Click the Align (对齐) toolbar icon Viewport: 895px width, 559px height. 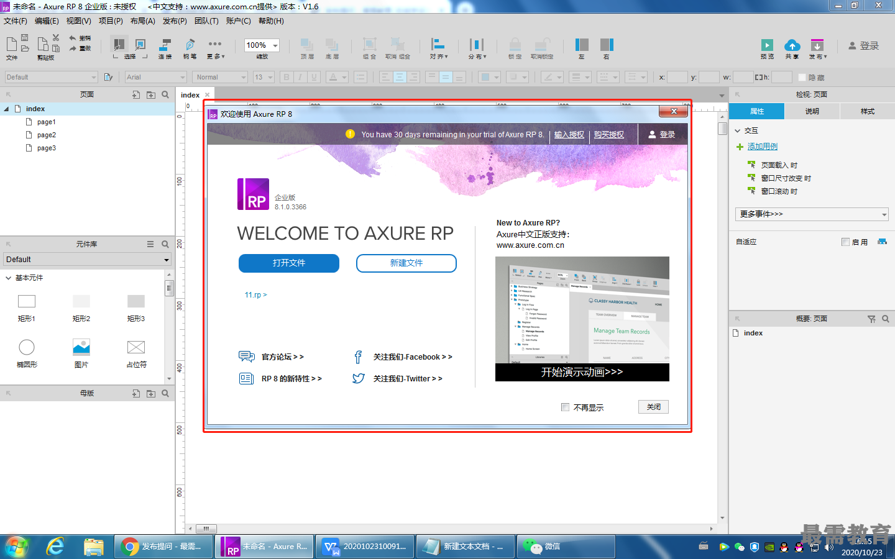[x=438, y=44]
